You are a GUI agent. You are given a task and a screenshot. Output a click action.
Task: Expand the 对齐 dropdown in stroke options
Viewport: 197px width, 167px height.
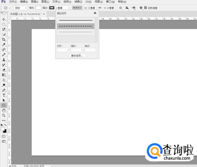click(63, 50)
